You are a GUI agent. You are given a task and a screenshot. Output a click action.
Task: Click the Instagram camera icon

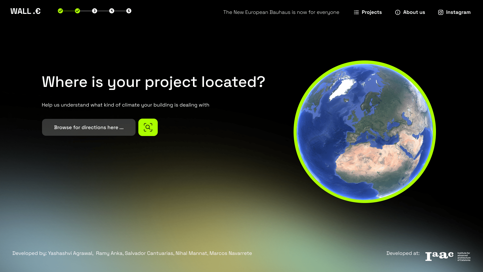[x=440, y=12]
